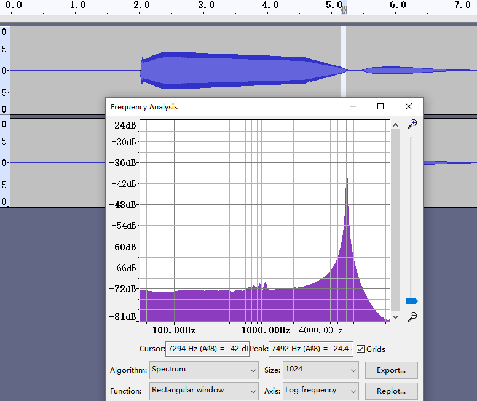Click the -48dB label on the plot axis
The width and height of the screenshot is (477, 401).
coord(122,205)
